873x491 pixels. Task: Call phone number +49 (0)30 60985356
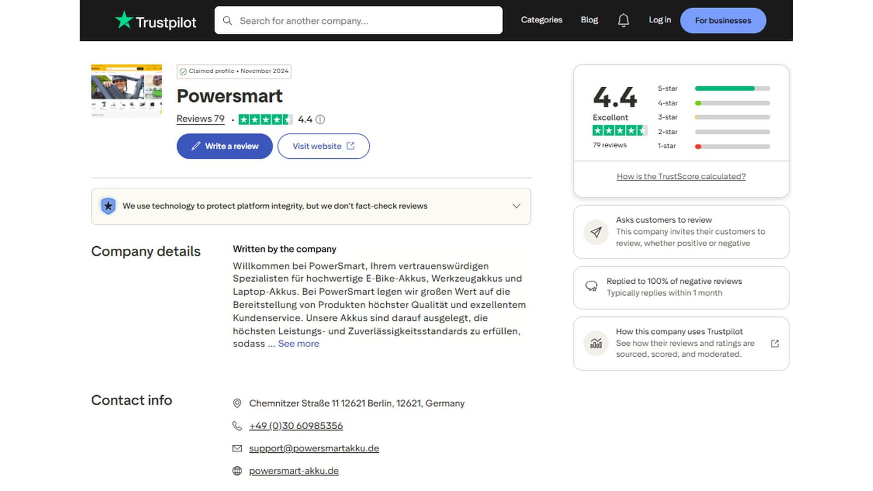(296, 426)
